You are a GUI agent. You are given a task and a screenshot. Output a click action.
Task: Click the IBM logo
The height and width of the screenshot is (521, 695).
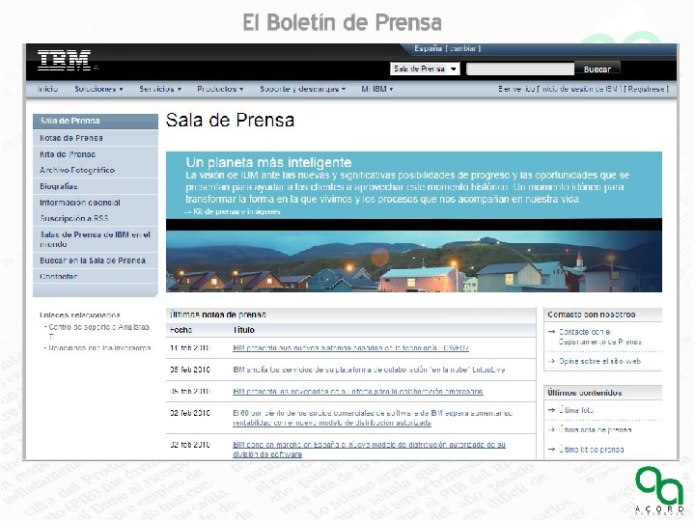(x=65, y=60)
